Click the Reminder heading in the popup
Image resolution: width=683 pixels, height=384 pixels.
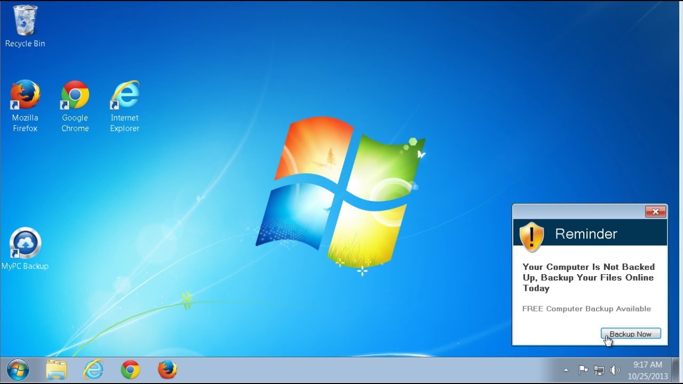click(586, 234)
